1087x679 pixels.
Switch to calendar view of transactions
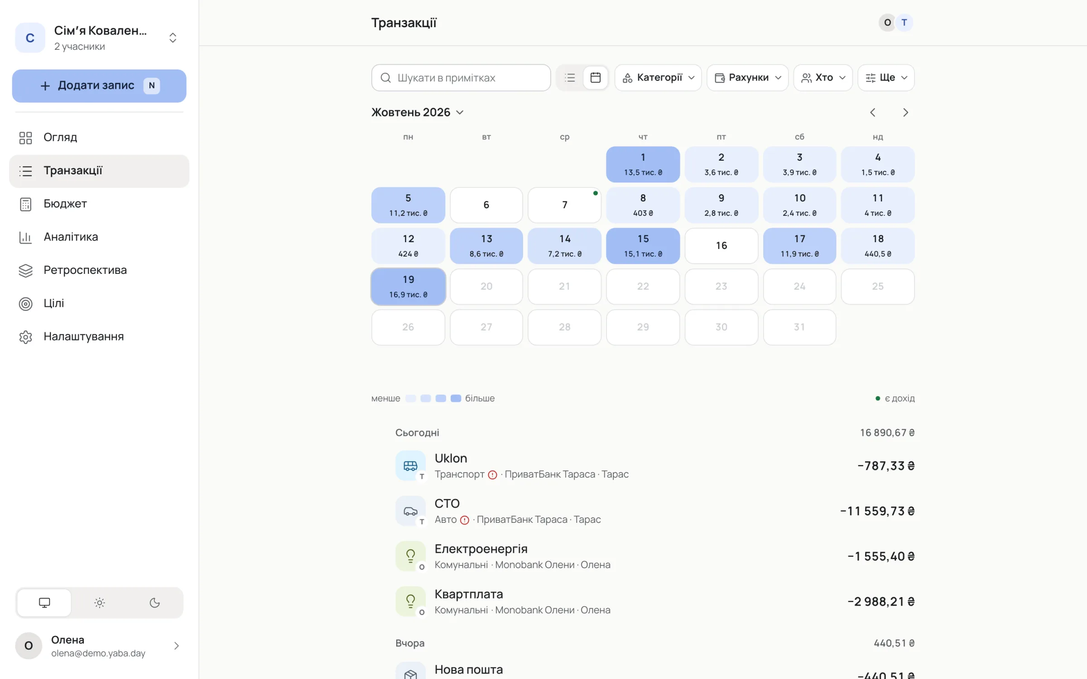coord(596,78)
